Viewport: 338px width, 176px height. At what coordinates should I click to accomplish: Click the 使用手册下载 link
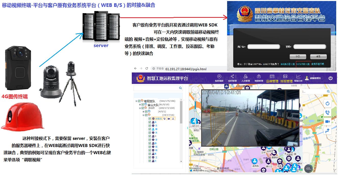(318, 64)
